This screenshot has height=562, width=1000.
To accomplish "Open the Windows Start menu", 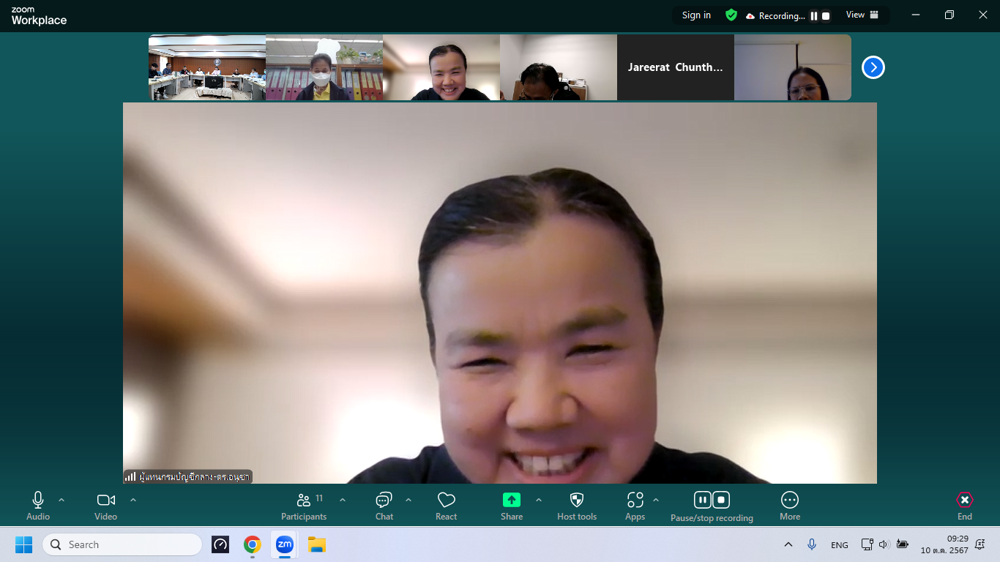I will (x=24, y=544).
